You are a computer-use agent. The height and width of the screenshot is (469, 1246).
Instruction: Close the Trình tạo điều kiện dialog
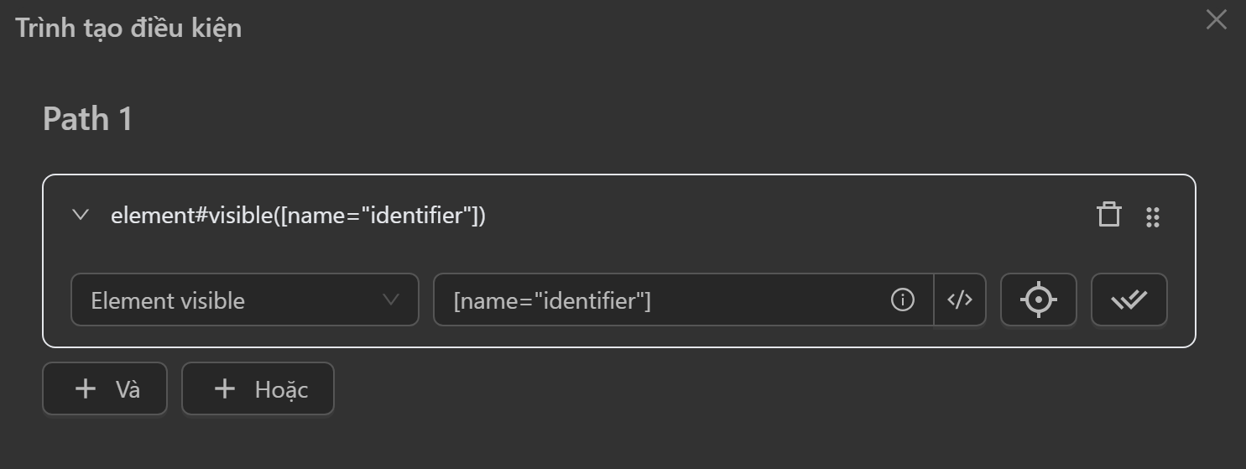[1216, 20]
